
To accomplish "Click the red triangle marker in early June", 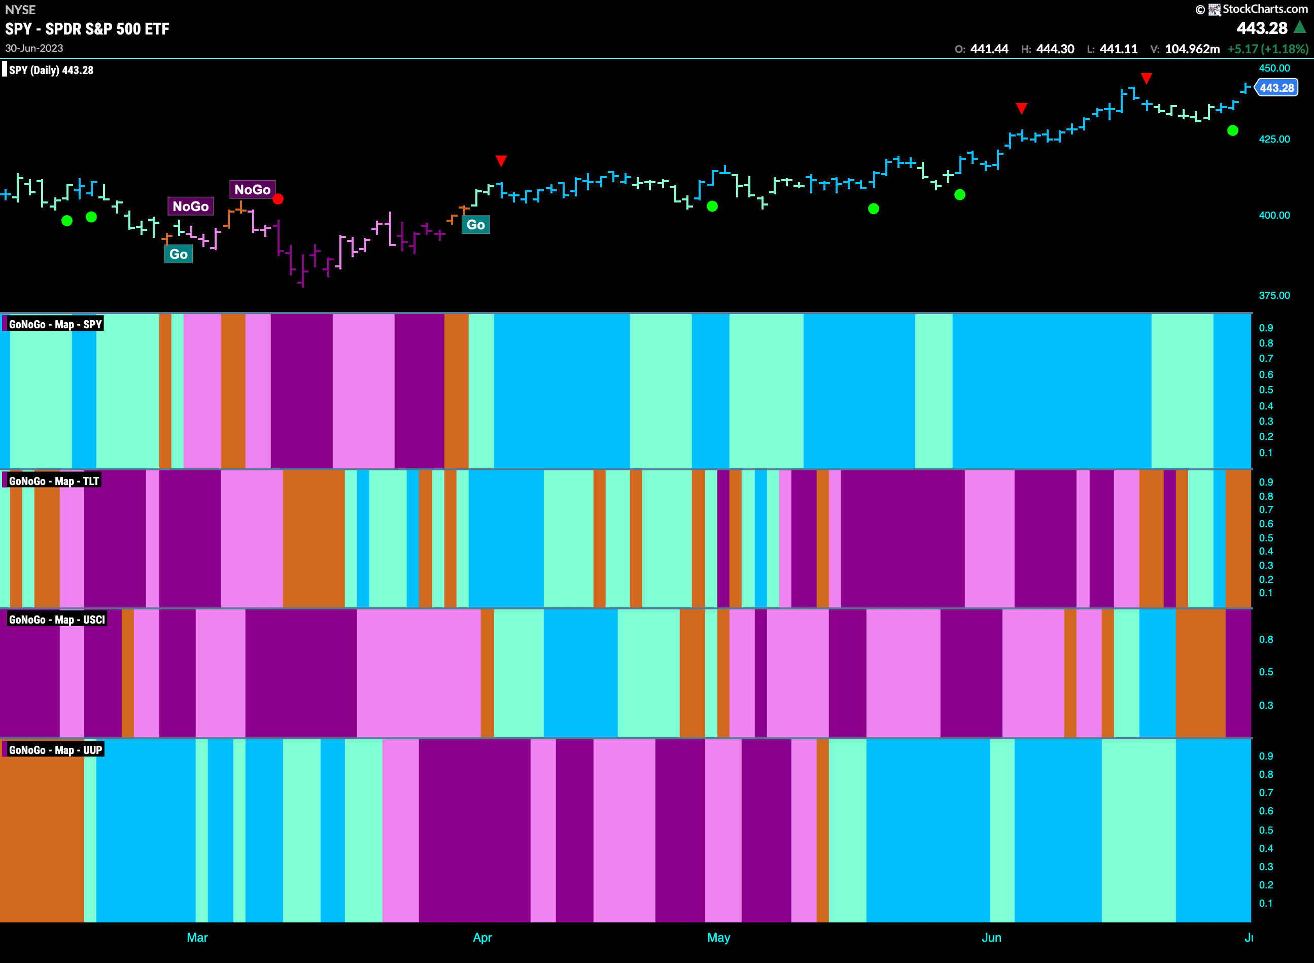I will [1021, 109].
